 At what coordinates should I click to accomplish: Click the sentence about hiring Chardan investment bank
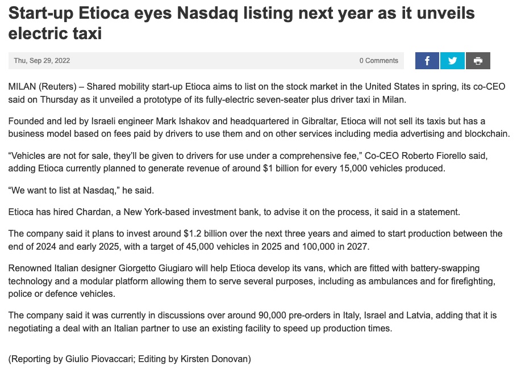coord(234,212)
